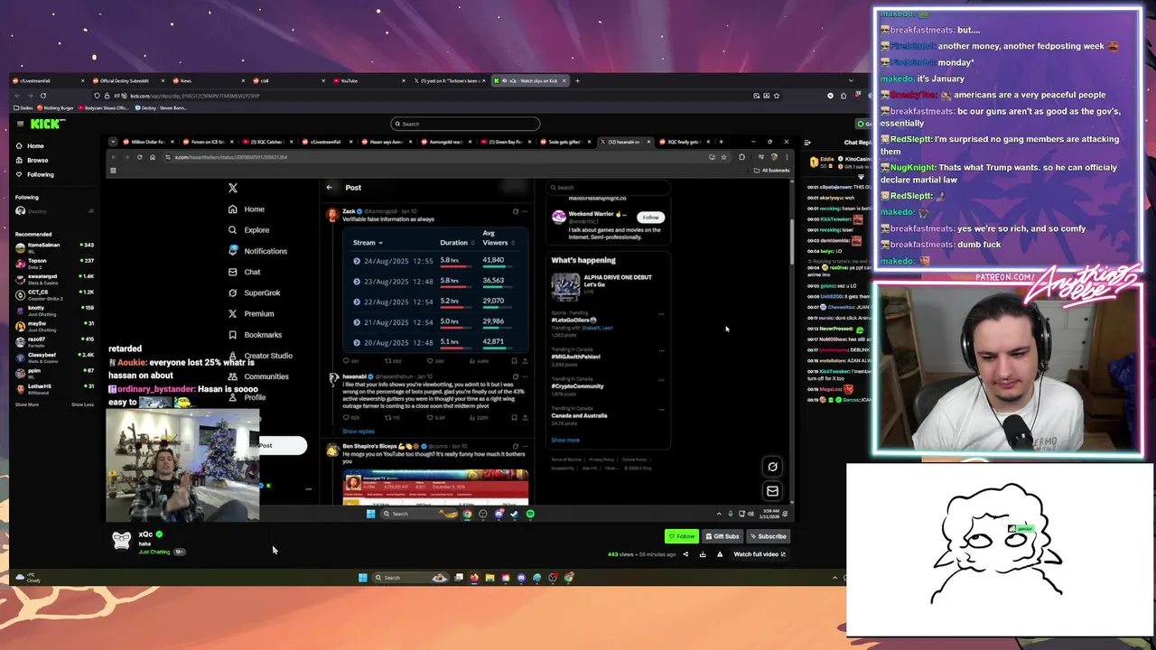Open Bookmarks in X sidebar

tap(255, 334)
